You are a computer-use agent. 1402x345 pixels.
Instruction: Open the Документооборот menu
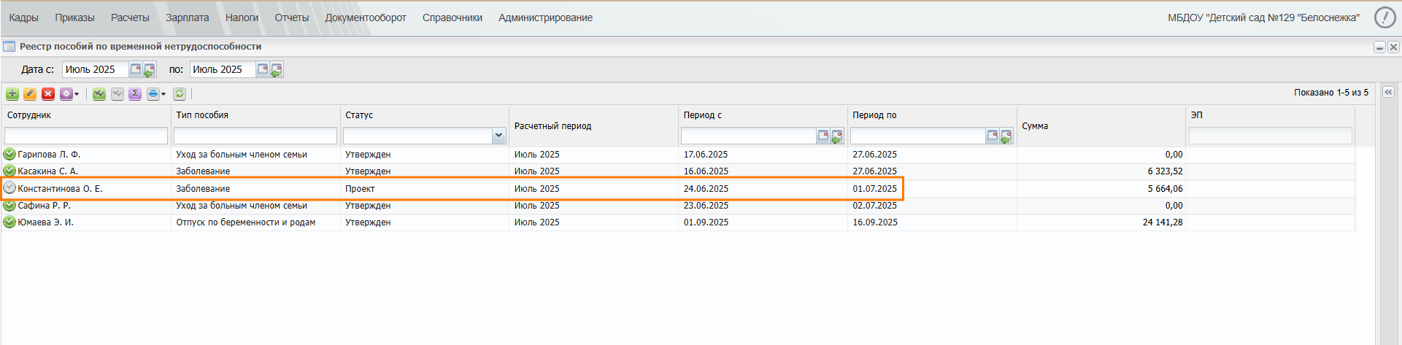point(366,18)
